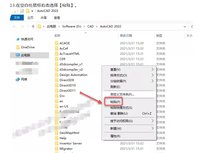Choose 撤消 删除(U) in context menu
This screenshot has height=153, width=218.
(129, 113)
